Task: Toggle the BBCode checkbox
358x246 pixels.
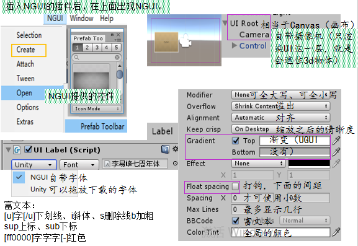Action: 236,221
